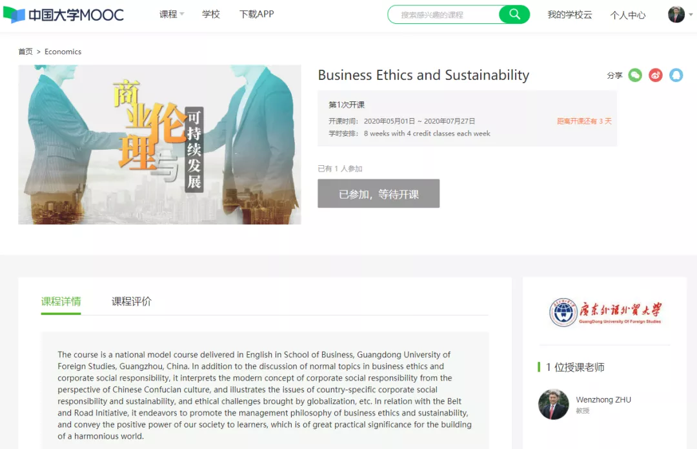Share course via QQ icon
The image size is (697, 449).
(x=676, y=75)
